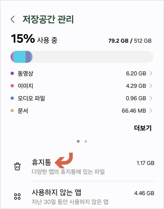Select the first page indicator dot
The width and height of the screenshot is (164, 209).
78,141
